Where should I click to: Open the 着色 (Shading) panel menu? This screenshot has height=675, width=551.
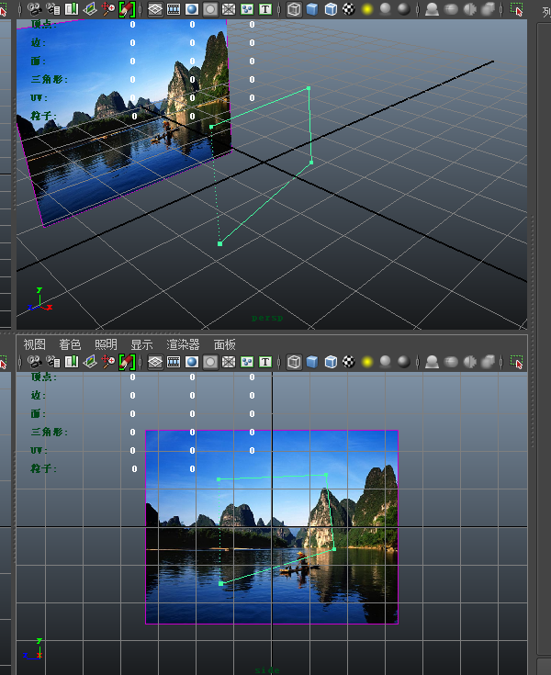point(70,344)
